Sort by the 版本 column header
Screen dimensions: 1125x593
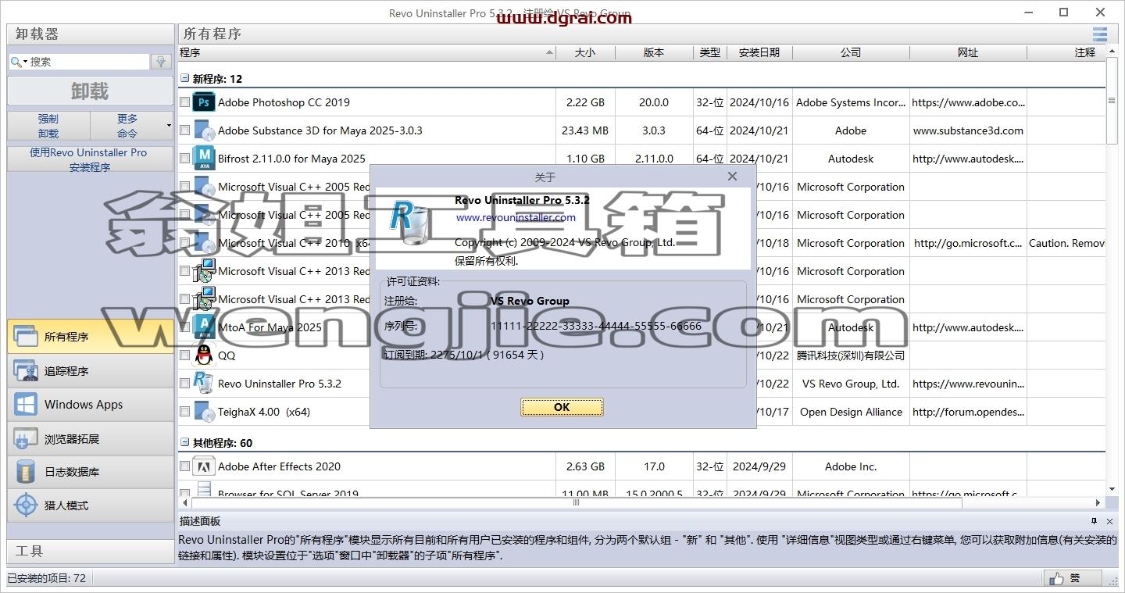(x=654, y=52)
